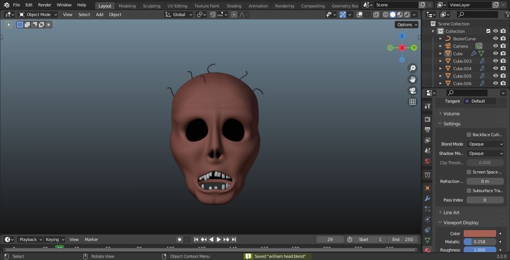Open the Modifier properties wrench tab
This screenshot has height=260, width=510.
tap(427, 198)
